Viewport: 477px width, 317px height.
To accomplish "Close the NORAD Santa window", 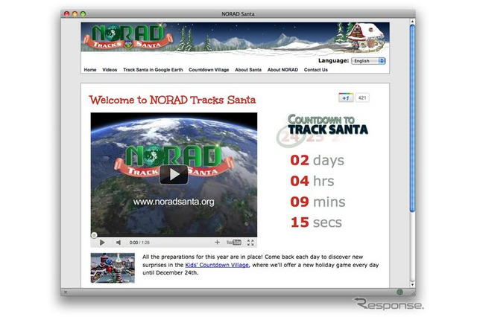I will point(66,13).
